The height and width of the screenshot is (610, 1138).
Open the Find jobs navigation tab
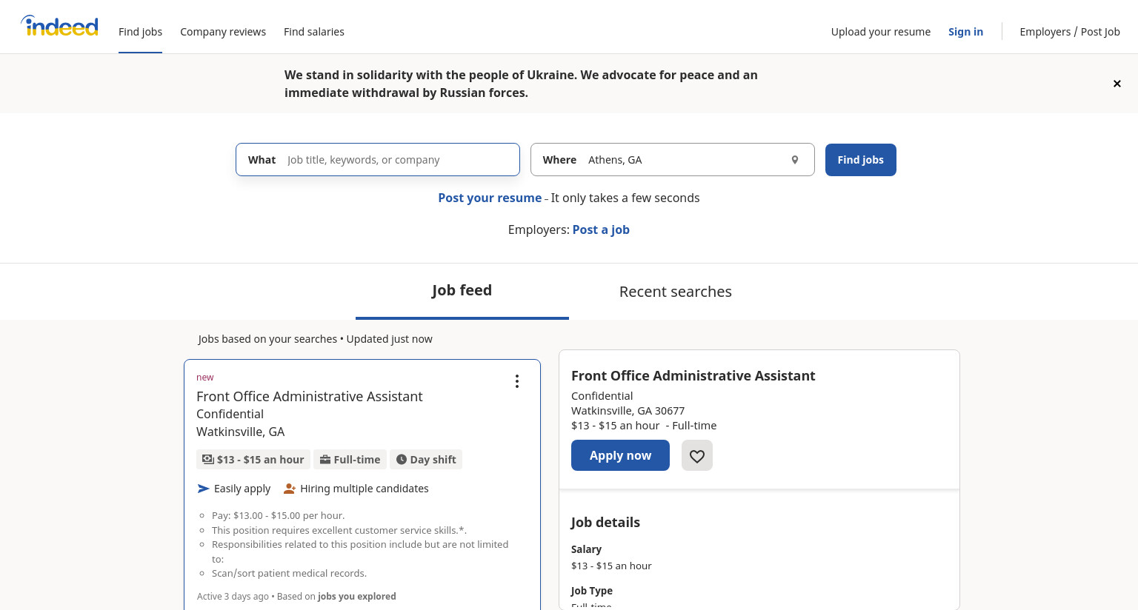140,32
